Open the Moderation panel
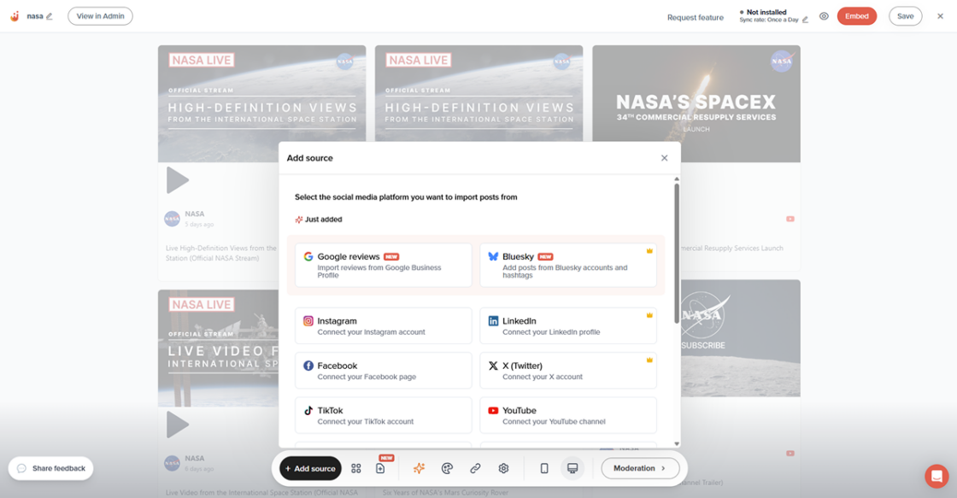 pos(640,468)
